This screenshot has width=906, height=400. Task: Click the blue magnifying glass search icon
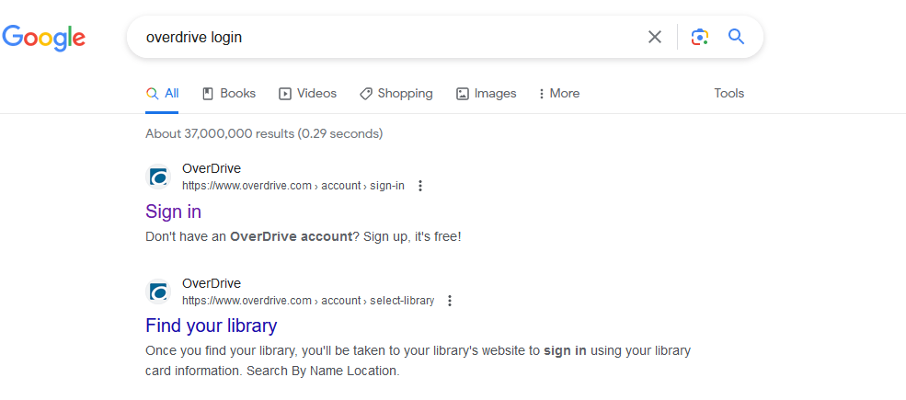click(x=736, y=37)
